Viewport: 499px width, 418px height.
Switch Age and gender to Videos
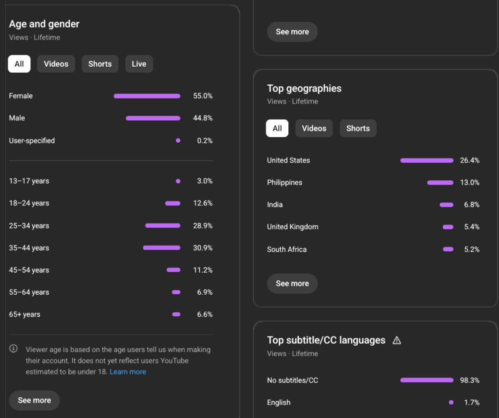56,64
